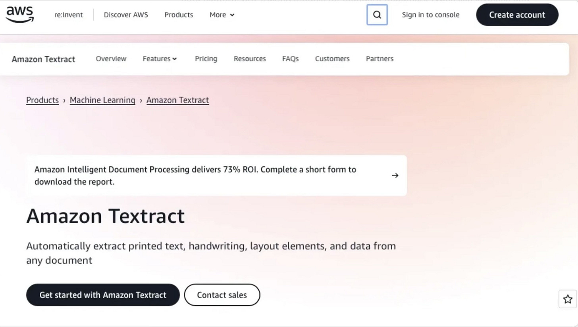Go to the Pricing tab

[206, 59]
